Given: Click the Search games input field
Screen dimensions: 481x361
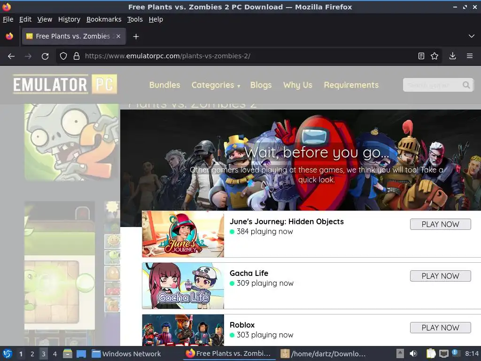Looking at the screenshot, I should pyautogui.click(x=433, y=85).
